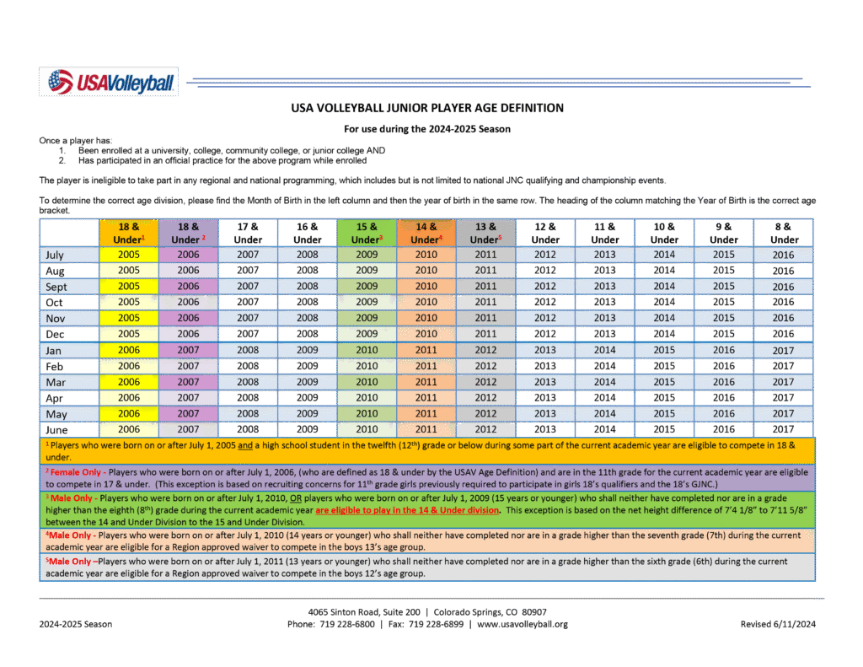Click the '16 & Under' column header
Image resolution: width=863 pixels, height=667 pixels.
click(307, 233)
